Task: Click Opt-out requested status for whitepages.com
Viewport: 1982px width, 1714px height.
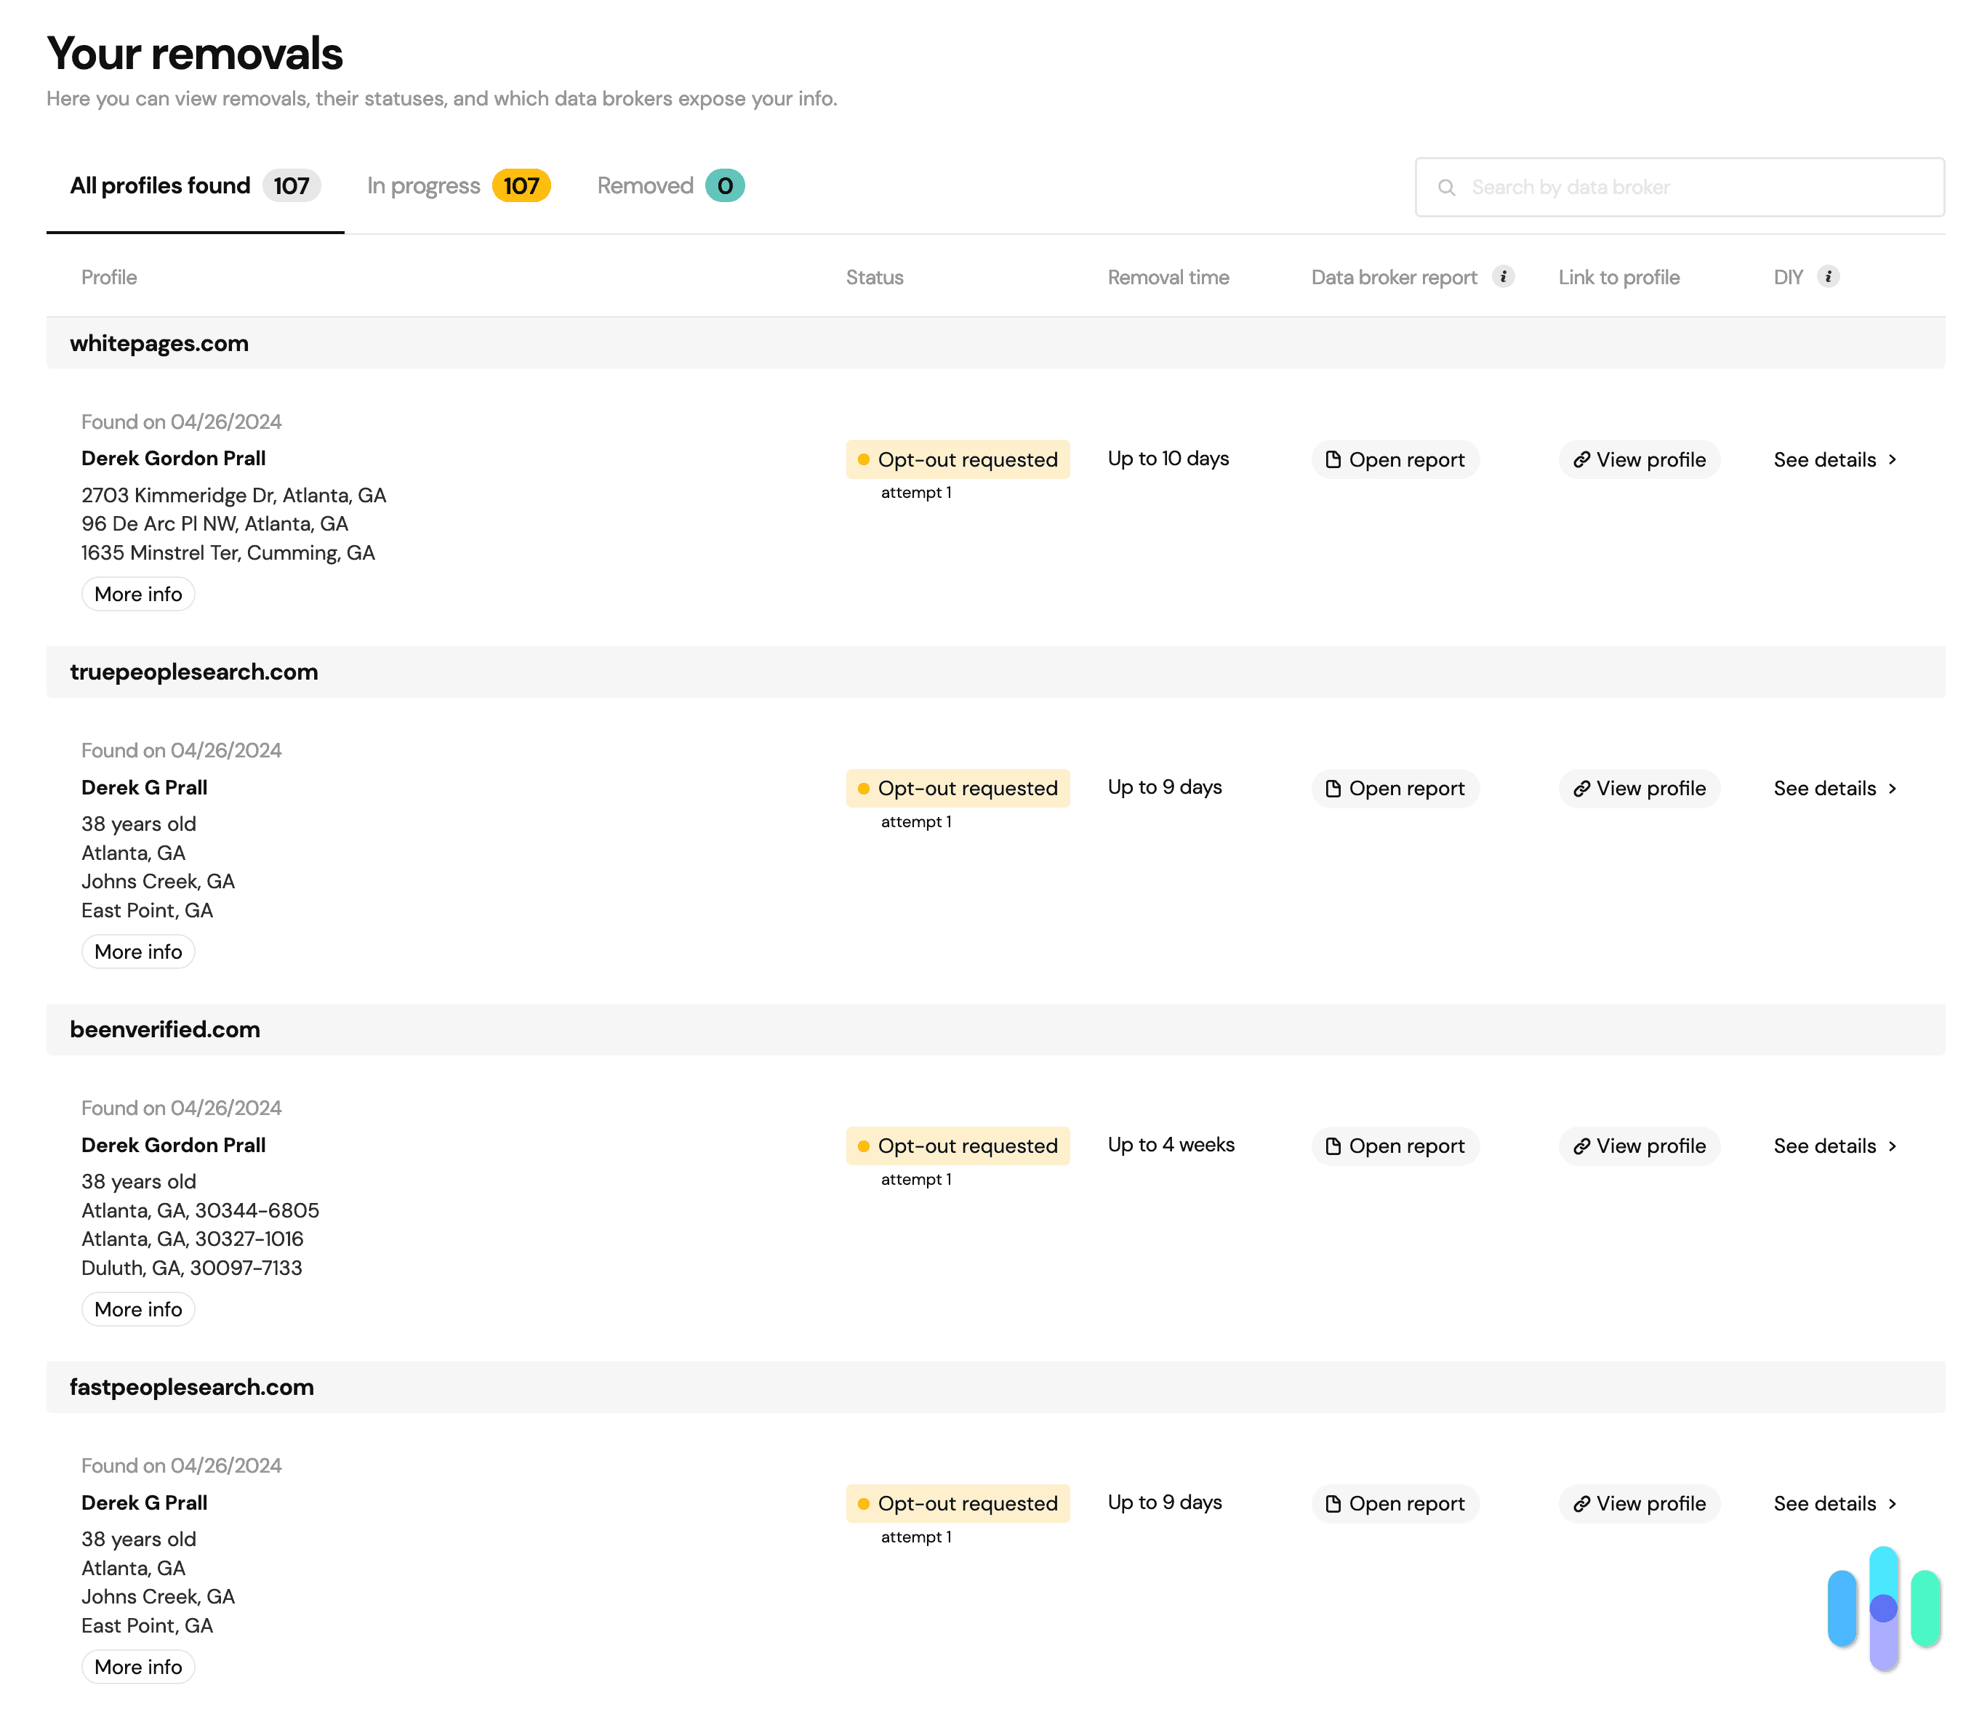Action: [958, 460]
